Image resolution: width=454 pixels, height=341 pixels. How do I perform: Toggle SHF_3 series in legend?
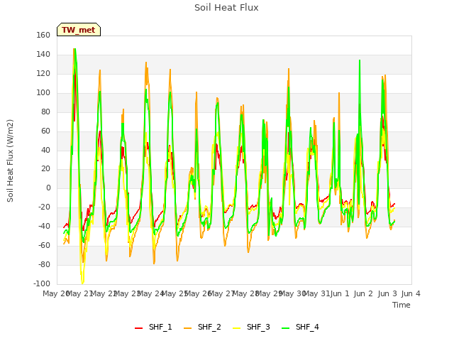tap(251, 327)
